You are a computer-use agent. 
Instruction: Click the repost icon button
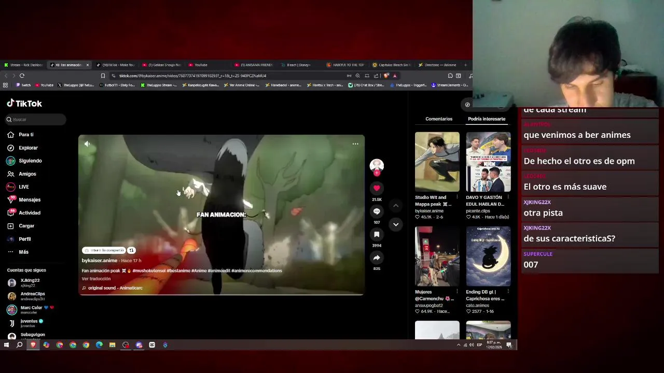(x=131, y=250)
